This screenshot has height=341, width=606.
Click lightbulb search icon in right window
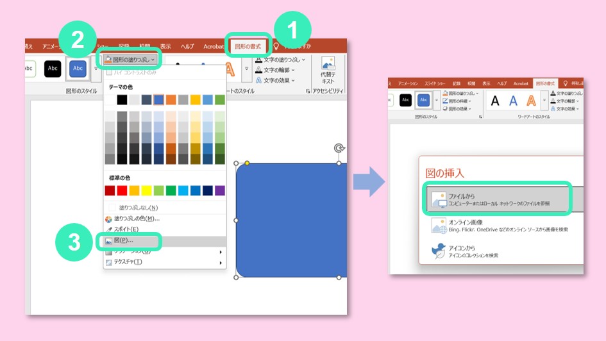tap(566, 83)
